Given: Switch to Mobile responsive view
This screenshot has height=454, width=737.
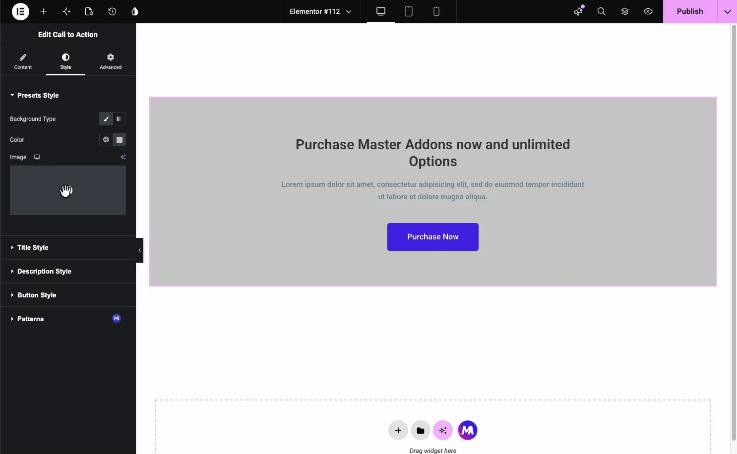Looking at the screenshot, I should (436, 11).
